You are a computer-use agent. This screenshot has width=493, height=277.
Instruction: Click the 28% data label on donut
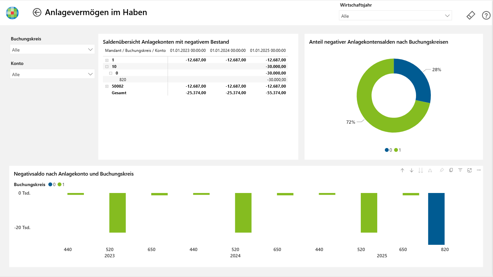pos(437,70)
